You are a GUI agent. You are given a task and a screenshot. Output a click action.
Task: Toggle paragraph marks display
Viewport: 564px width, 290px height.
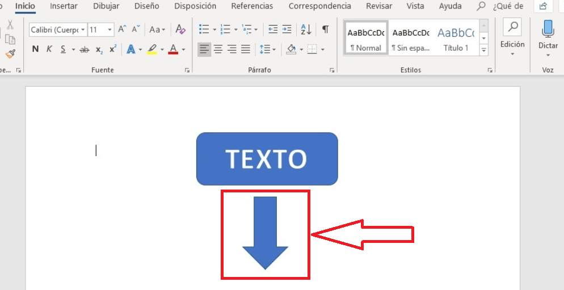point(325,29)
